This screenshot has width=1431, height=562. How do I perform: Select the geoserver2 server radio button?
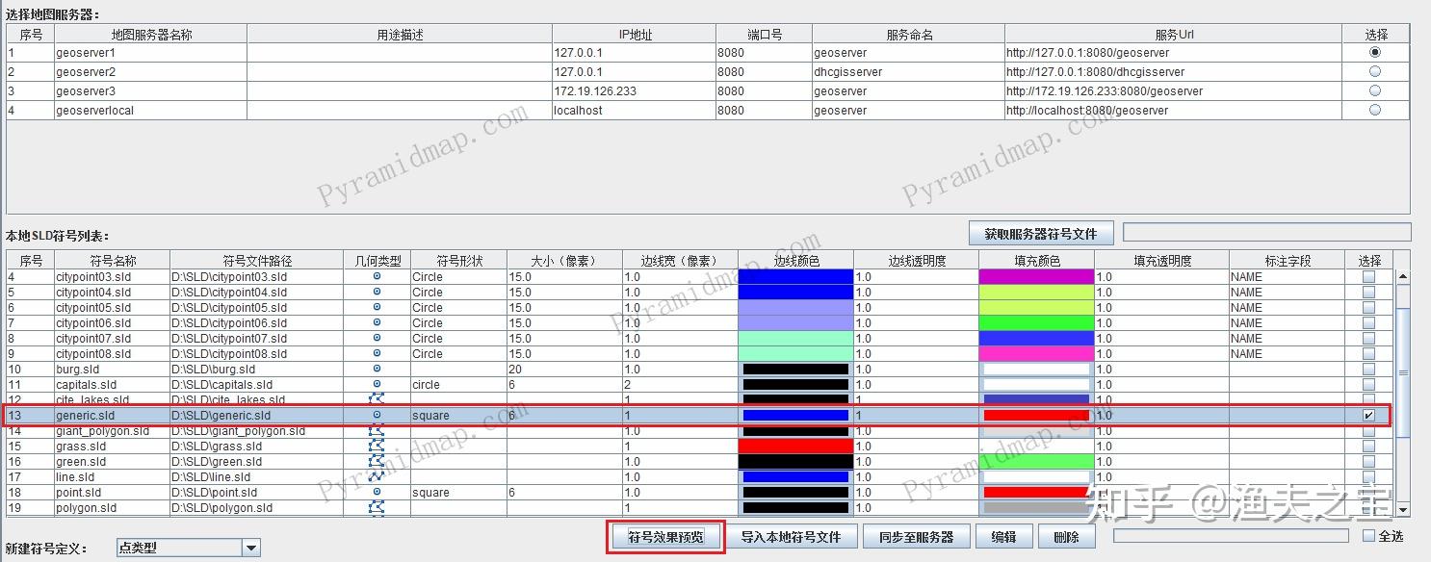pos(1375,71)
